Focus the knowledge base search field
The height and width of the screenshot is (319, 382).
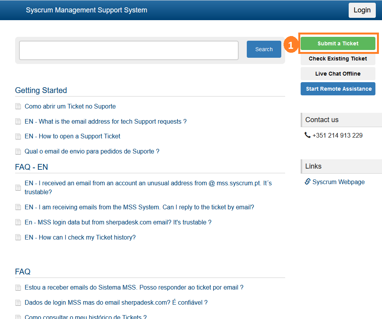click(129, 50)
